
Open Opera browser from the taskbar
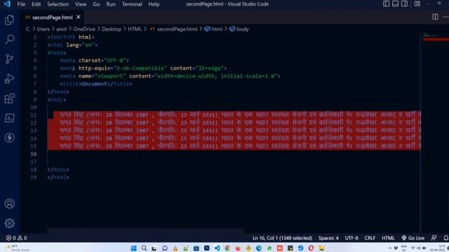click(x=311, y=248)
